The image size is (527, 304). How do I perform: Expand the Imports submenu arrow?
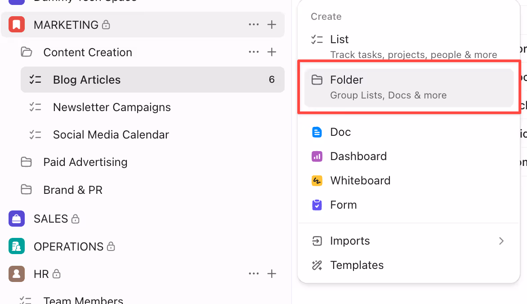tap(501, 241)
